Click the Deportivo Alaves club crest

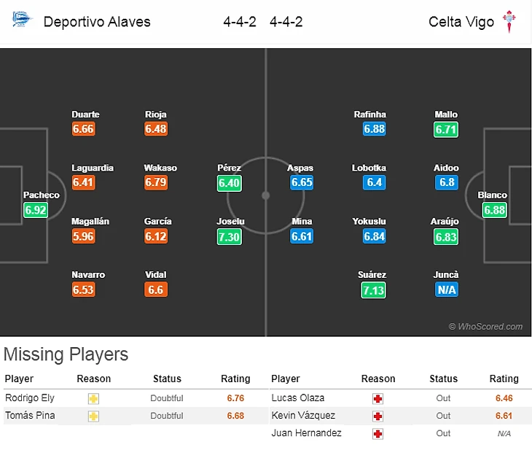point(22,20)
